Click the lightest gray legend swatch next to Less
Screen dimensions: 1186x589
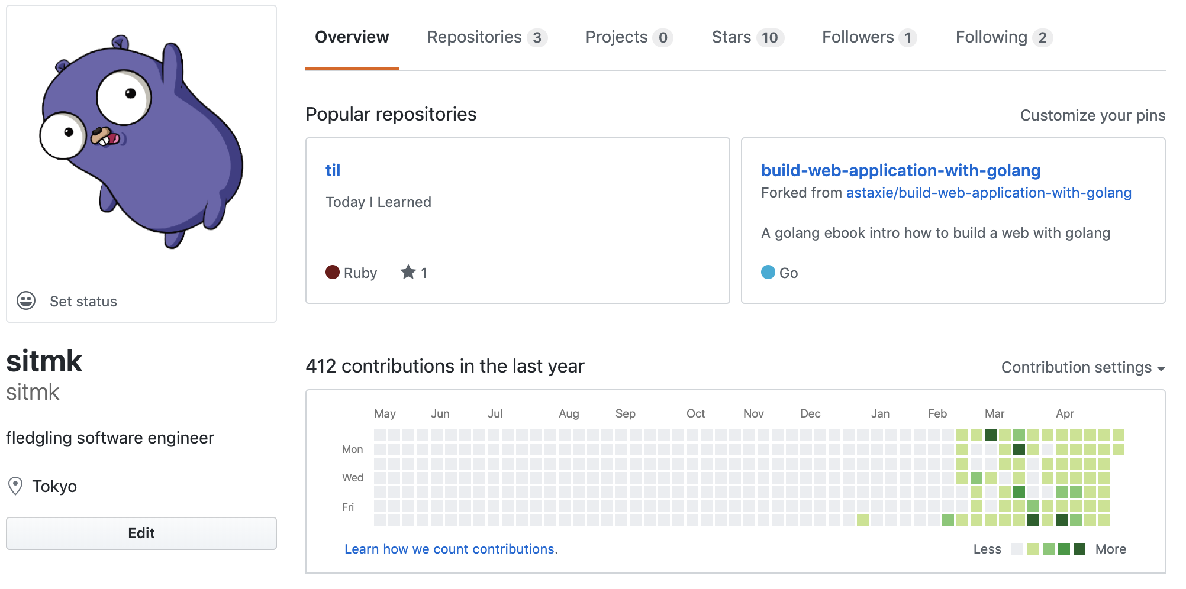[1017, 549]
